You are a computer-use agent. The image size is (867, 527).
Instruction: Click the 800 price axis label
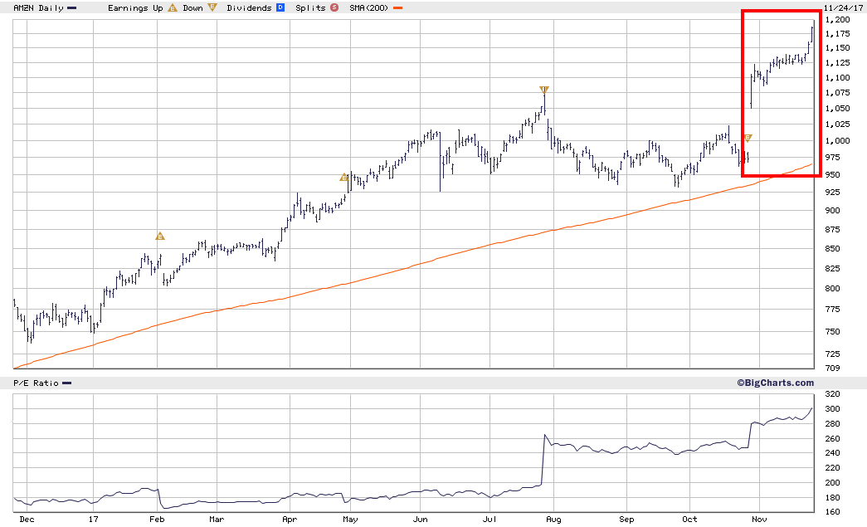tap(833, 289)
